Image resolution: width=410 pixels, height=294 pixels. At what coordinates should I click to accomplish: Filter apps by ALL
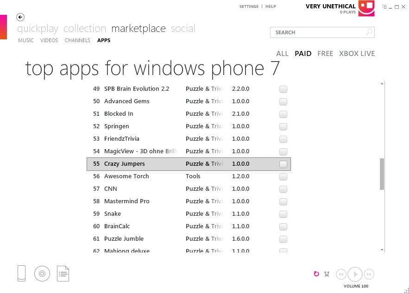coord(282,54)
